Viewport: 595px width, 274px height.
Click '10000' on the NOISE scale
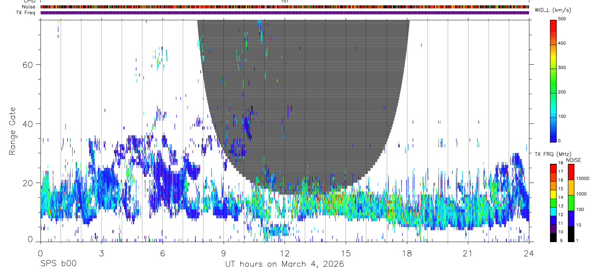(x=583, y=178)
